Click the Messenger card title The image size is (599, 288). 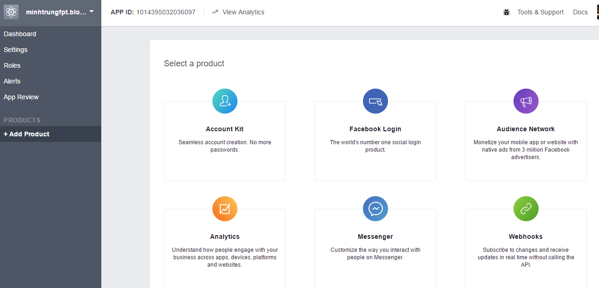click(375, 237)
